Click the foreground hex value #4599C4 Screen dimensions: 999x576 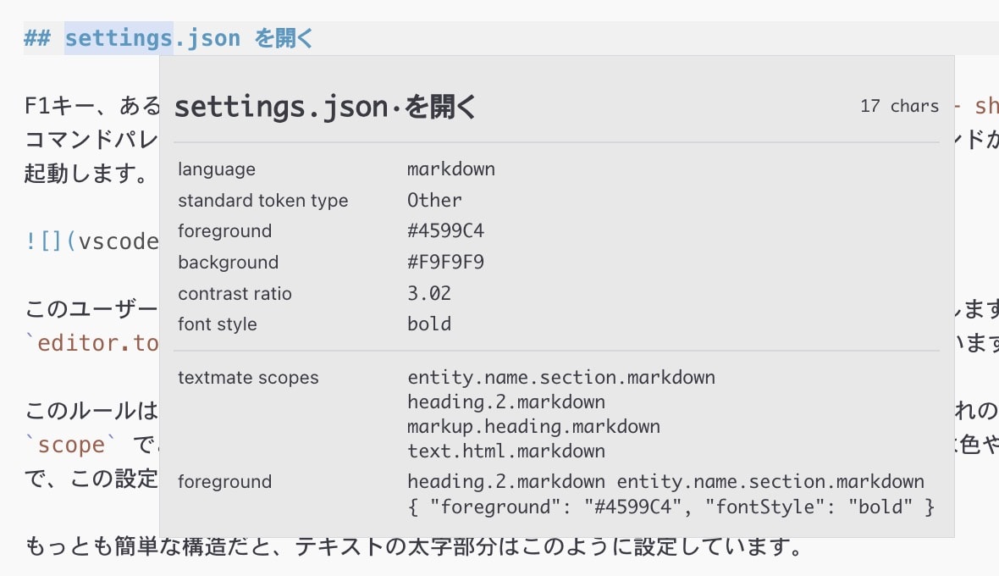coord(445,231)
